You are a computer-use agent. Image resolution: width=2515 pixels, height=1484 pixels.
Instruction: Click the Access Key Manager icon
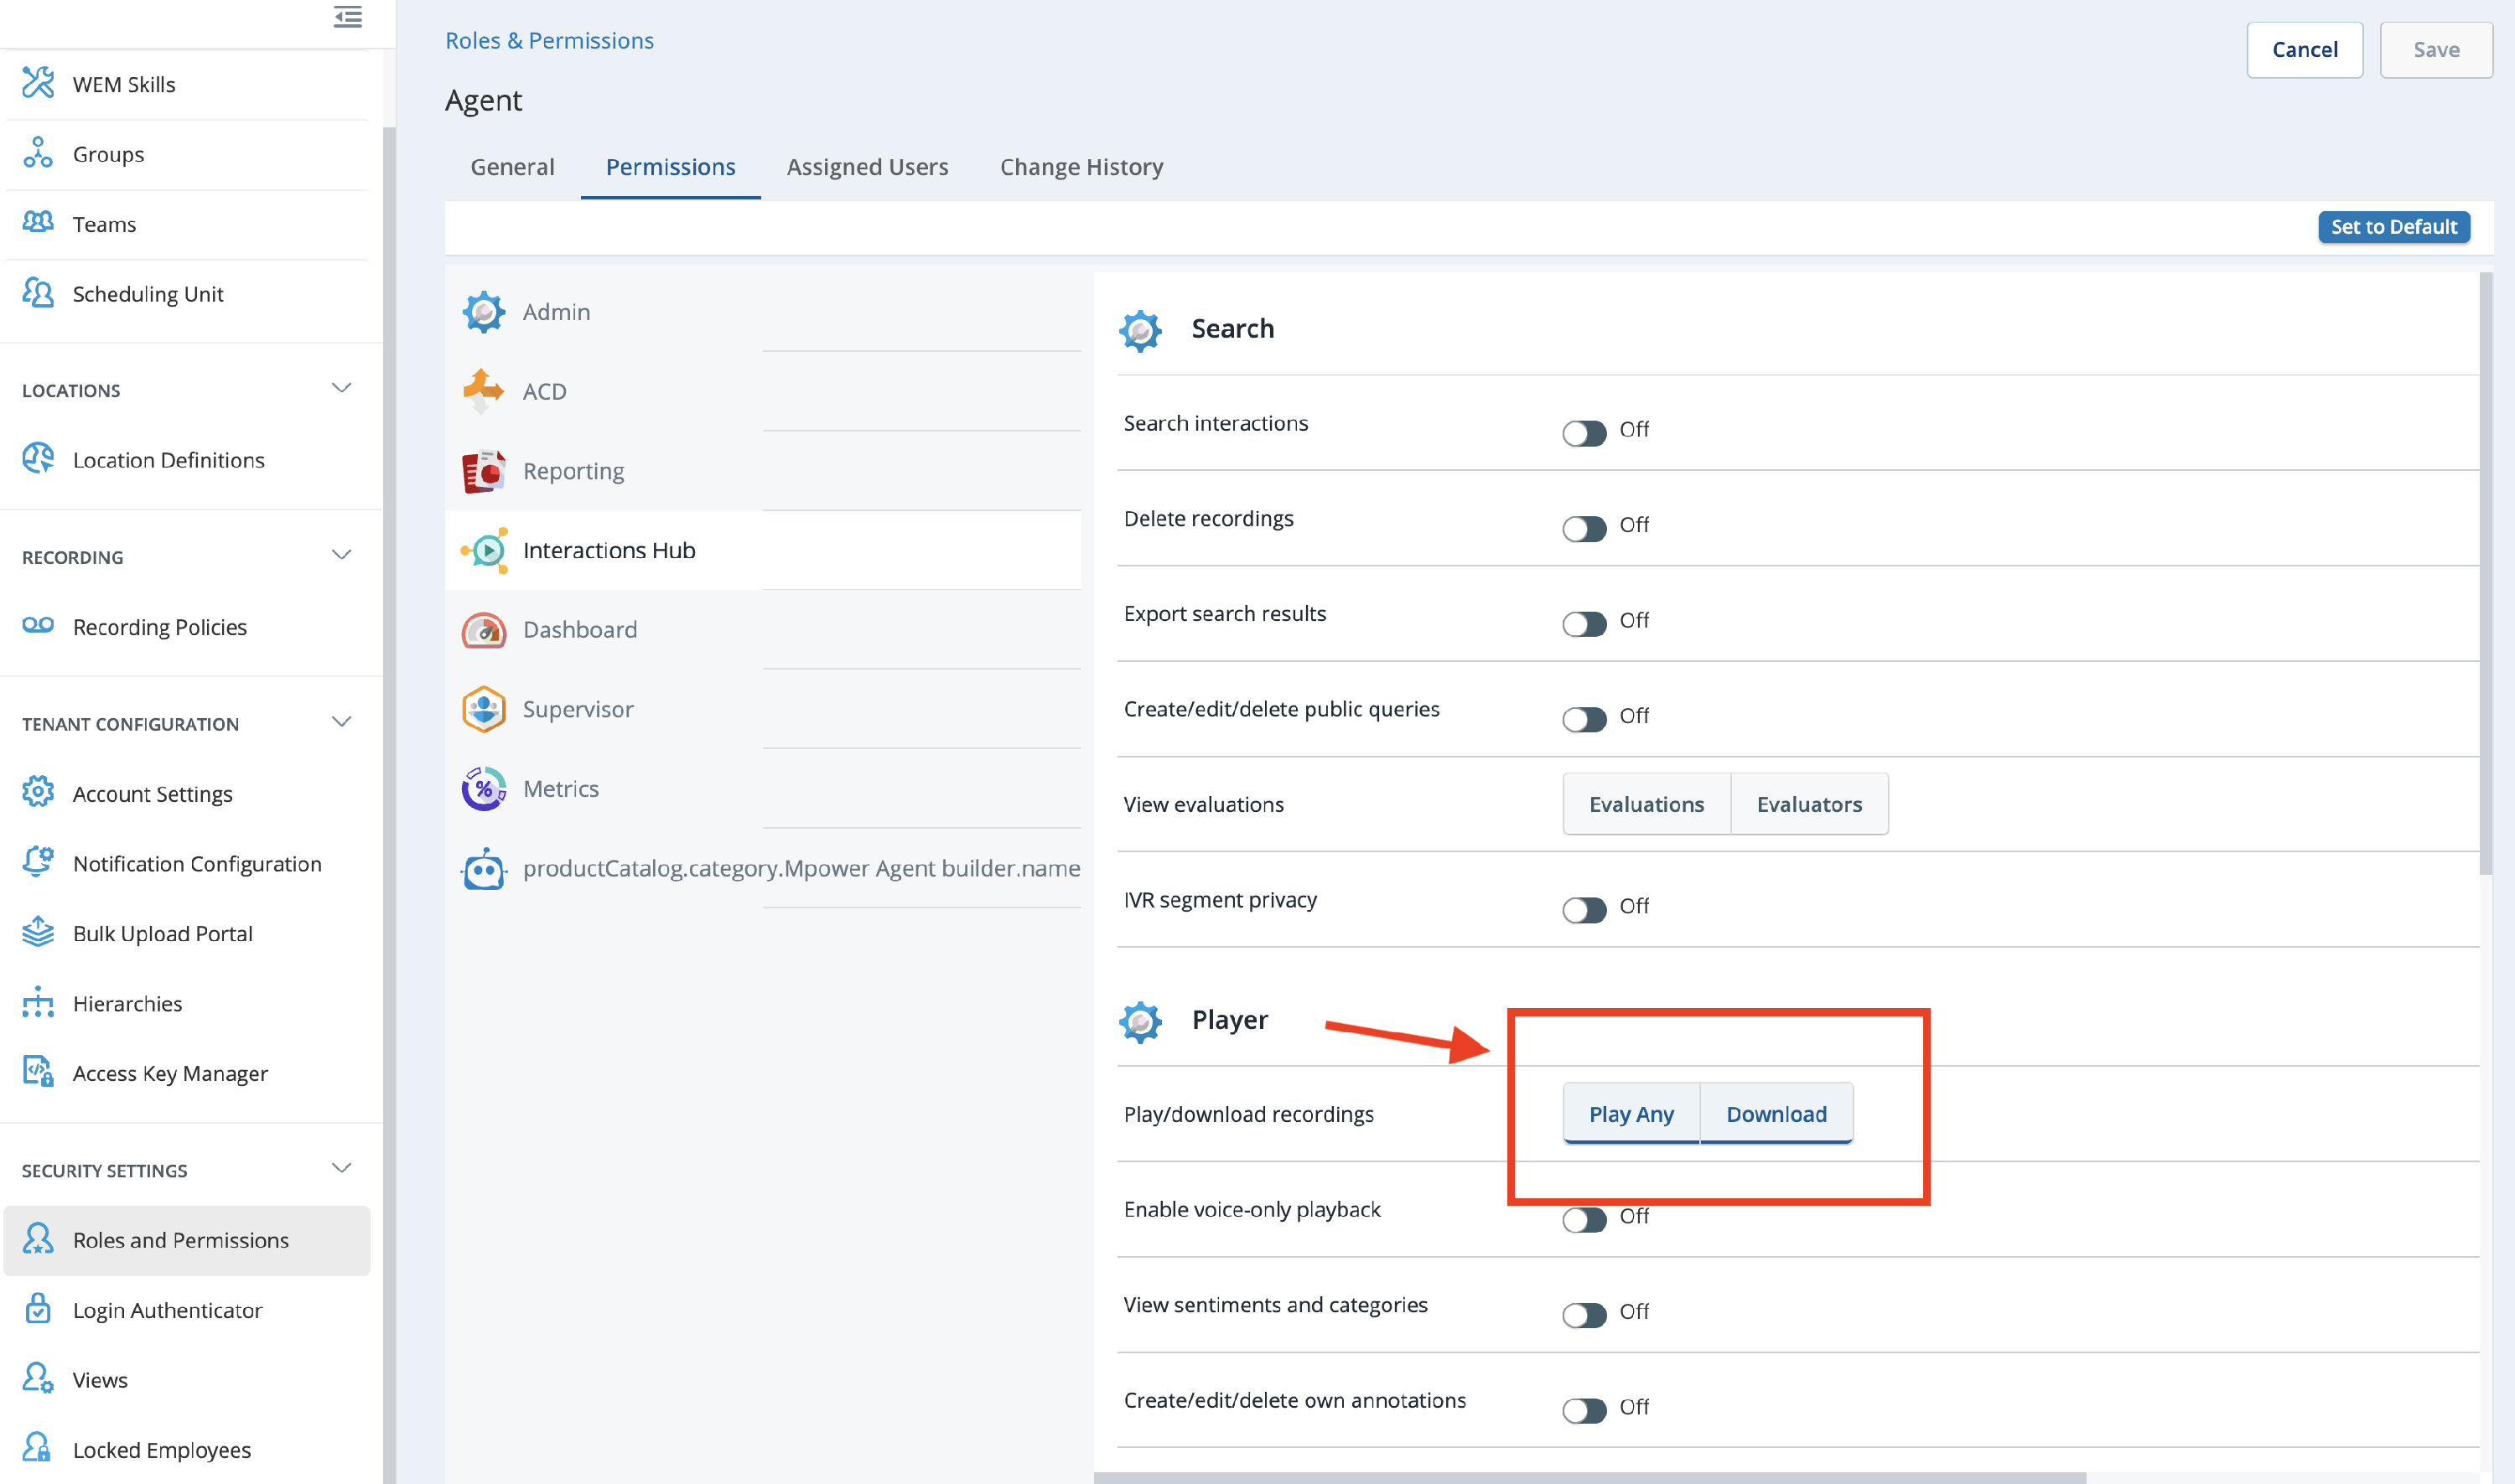tap(38, 1072)
